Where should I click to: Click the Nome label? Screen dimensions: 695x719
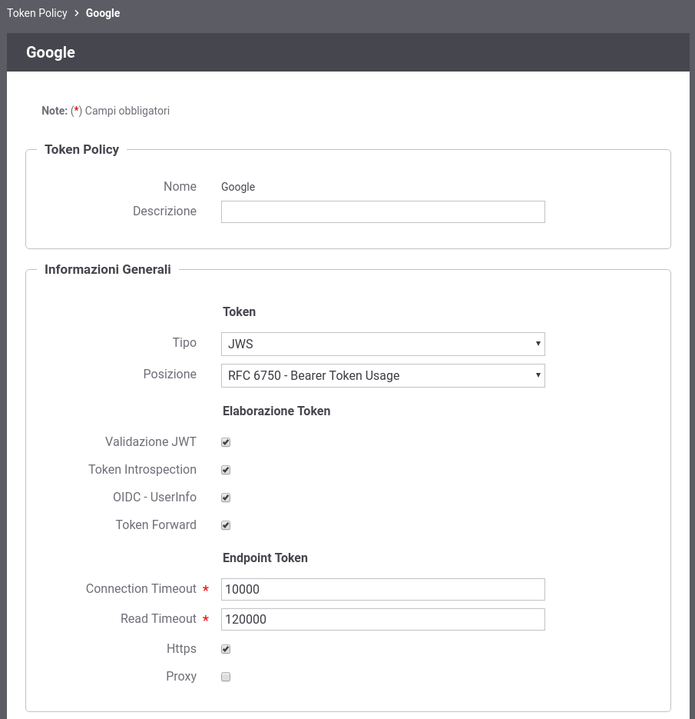[x=180, y=186]
